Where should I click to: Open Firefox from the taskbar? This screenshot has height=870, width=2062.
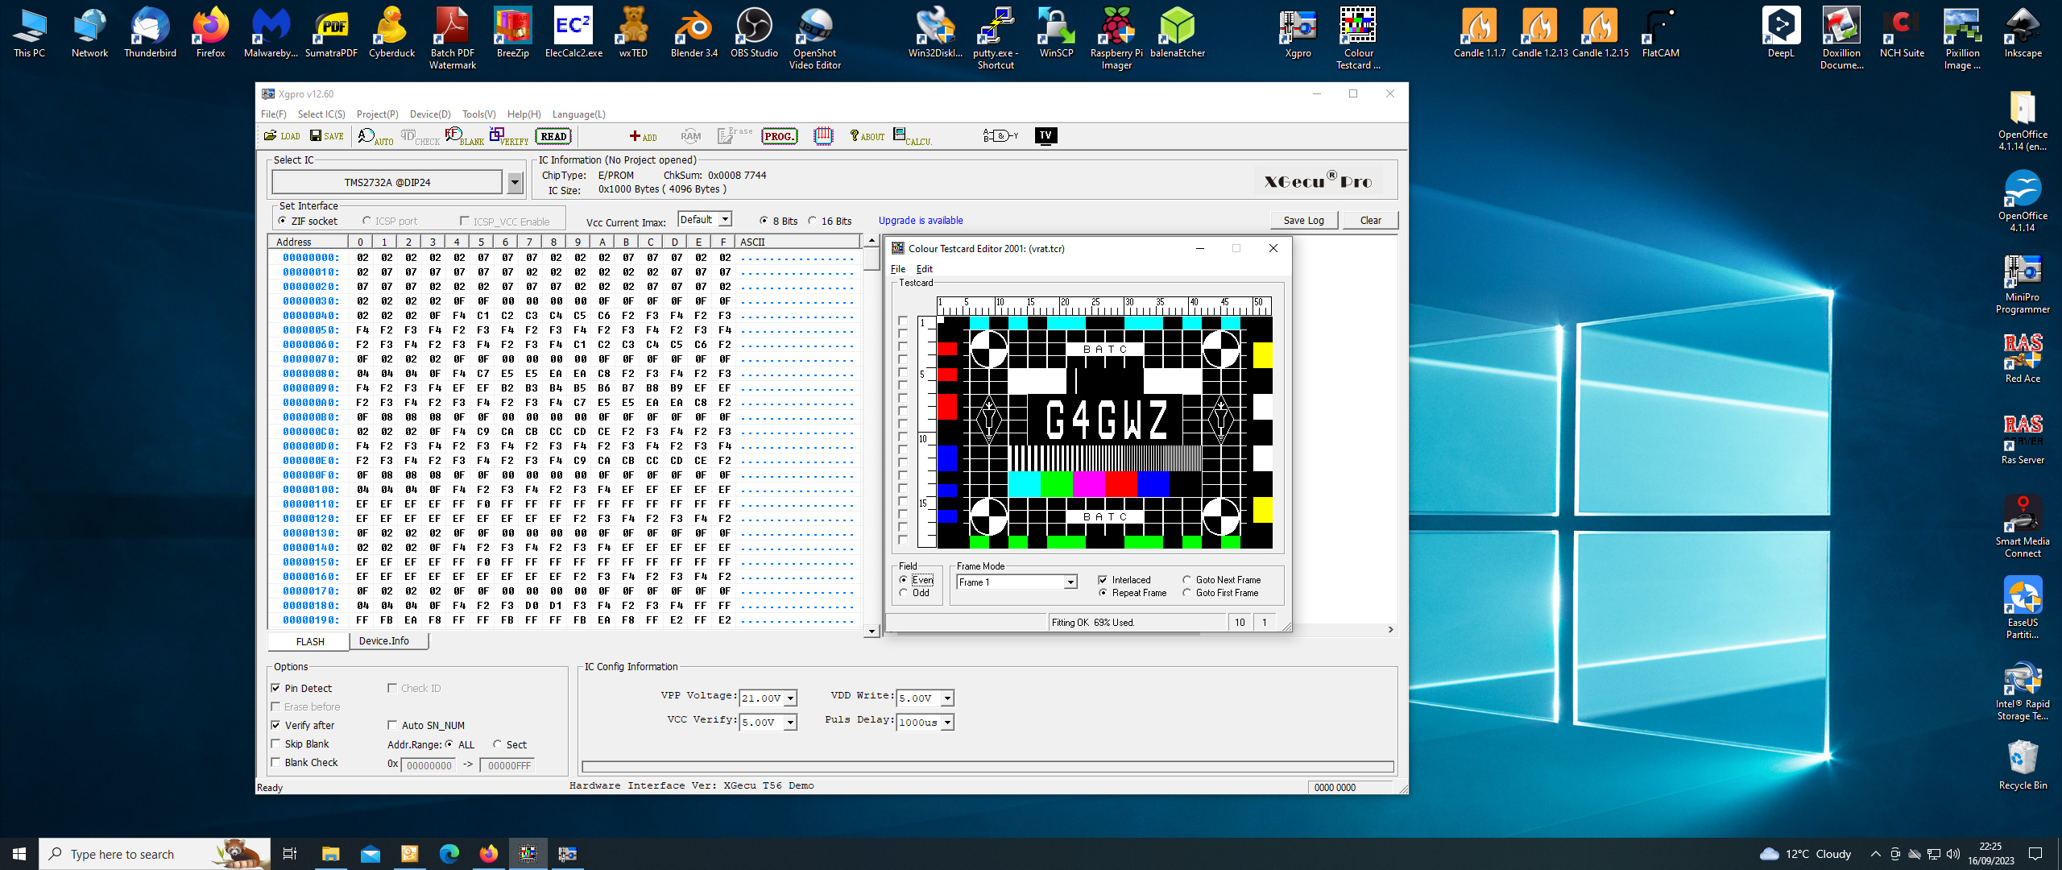(x=489, y=854)
